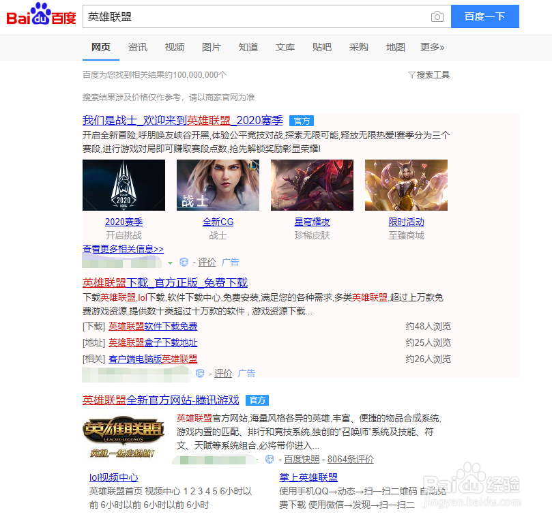
Task: Open the 2020赛季 link
Action: tap(124, 222)
